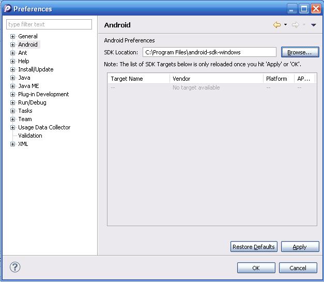The image size is (324, 282).
Task: Expand the Team tree node
Action: click(12, 119)
